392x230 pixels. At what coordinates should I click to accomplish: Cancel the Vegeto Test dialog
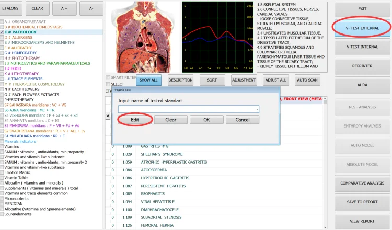point(242,120)
